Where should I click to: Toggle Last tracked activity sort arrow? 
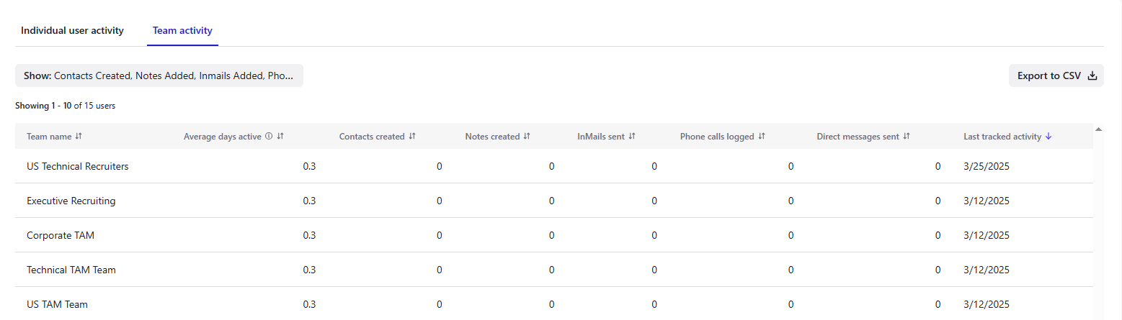coord(1048,137)
